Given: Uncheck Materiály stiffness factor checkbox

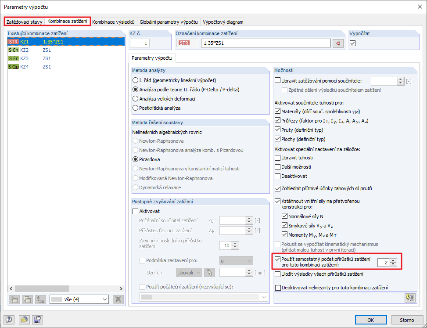Looking at the screenshot, I should point(277,112).
